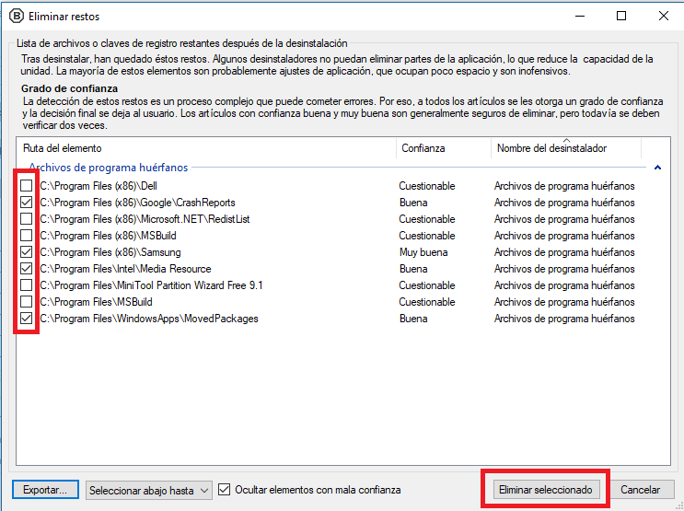Uncheck the Samsung folder entry
Viewport: 684px width, 511px height.
coord(26,251)
